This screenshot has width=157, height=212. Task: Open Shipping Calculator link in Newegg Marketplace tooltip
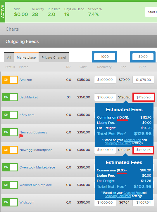[x=118, y=196]
